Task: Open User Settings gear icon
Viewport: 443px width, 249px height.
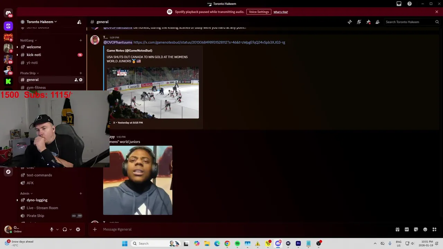Action: [x=78, y=229]
